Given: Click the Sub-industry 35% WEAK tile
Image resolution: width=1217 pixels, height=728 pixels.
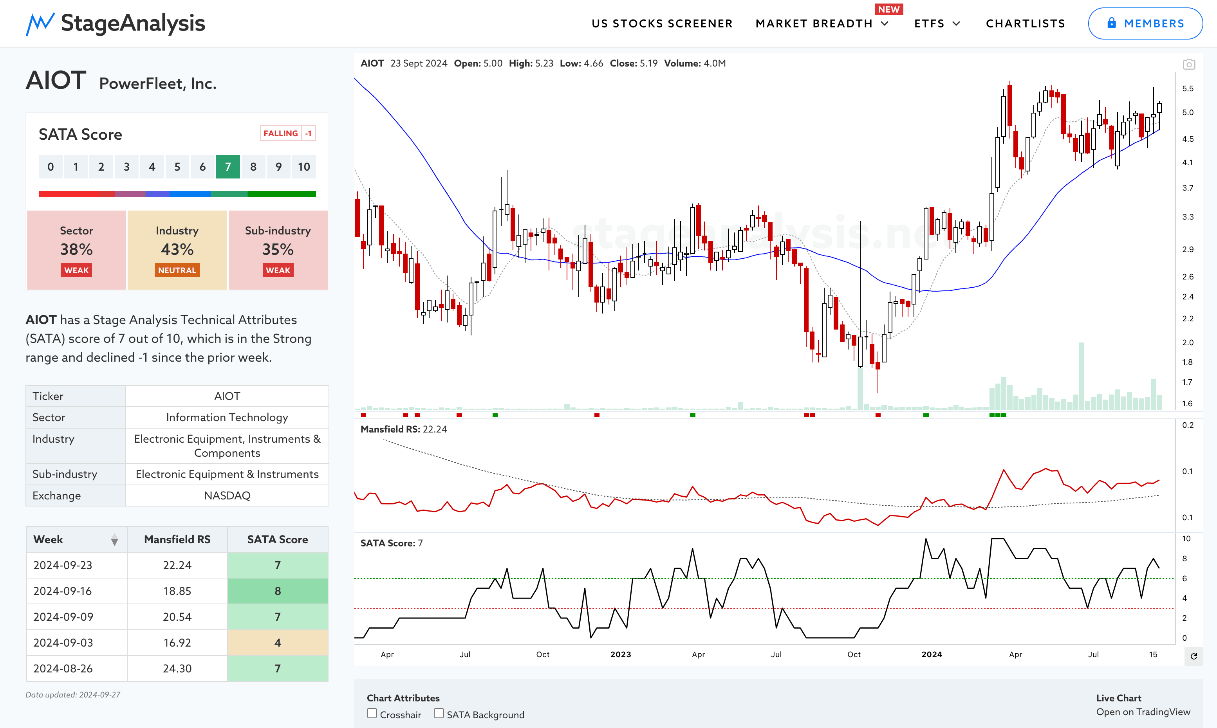Looking at the screenshot, I should pyautogui.click(x=278, y=250).
